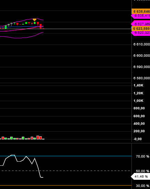Click the 6 610,000 price axis label
150x189 pixels.
[x=141, y=44]
